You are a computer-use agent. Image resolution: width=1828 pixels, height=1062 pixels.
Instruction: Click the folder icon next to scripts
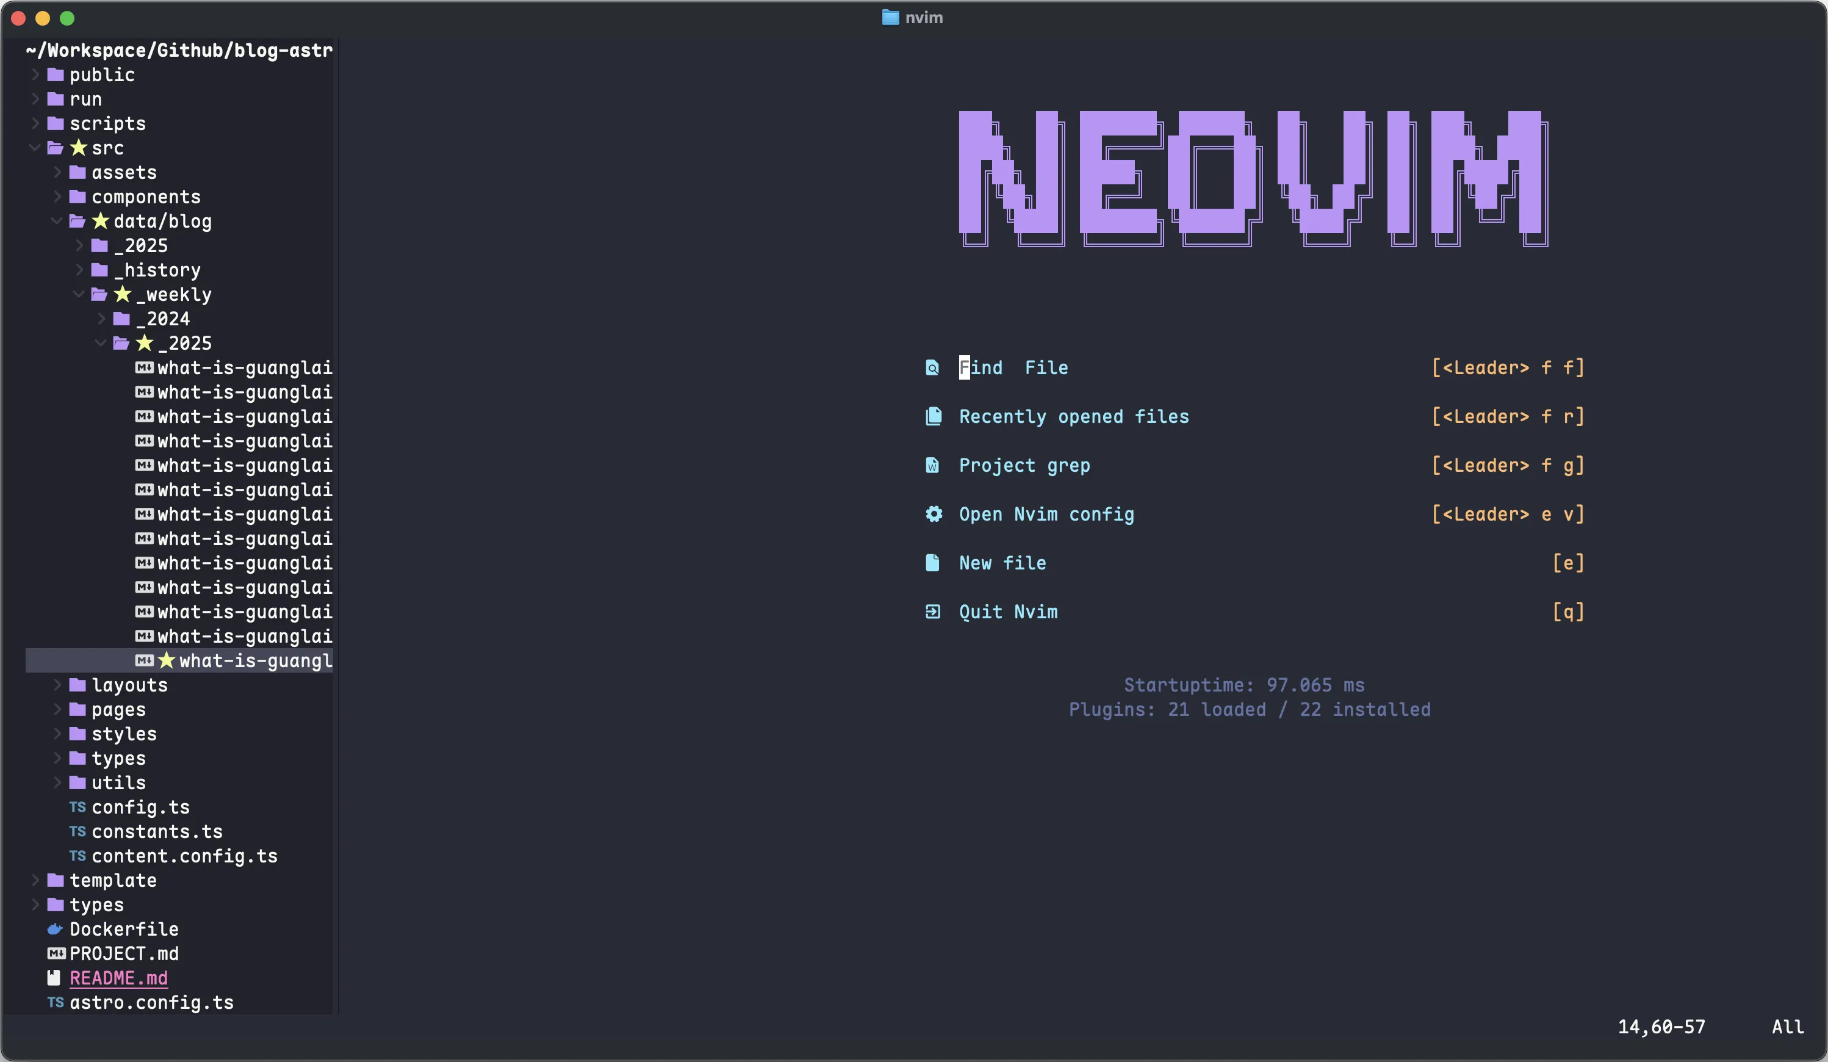pos(55,123)
